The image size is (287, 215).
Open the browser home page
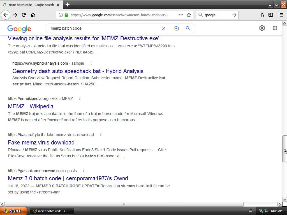[x=33, y=15]
